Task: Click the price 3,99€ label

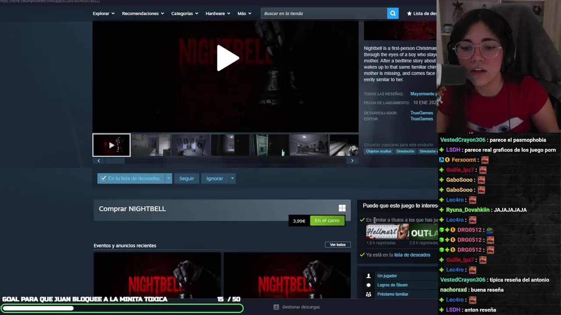Action: (299, 221)
